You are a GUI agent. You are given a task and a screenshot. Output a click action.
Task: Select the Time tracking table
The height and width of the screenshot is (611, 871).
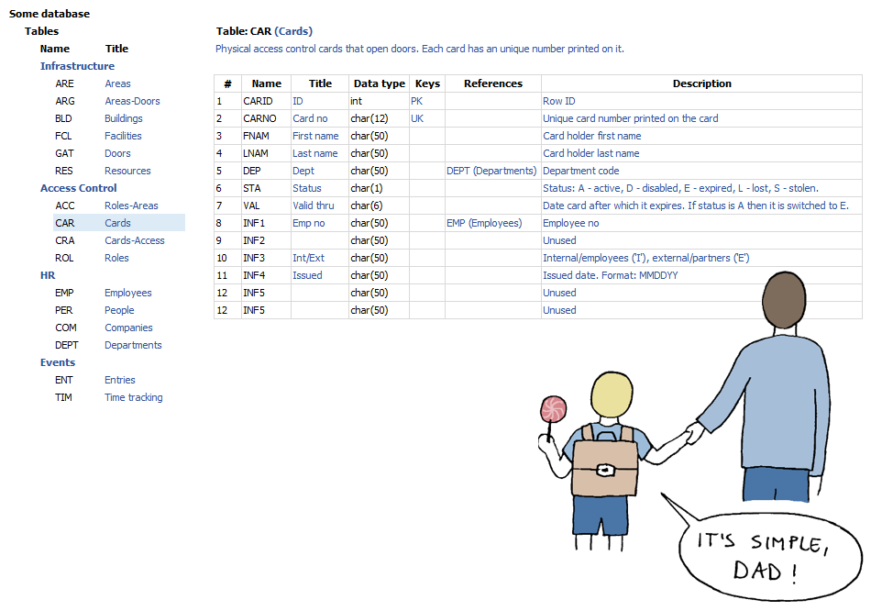[133, 397]
